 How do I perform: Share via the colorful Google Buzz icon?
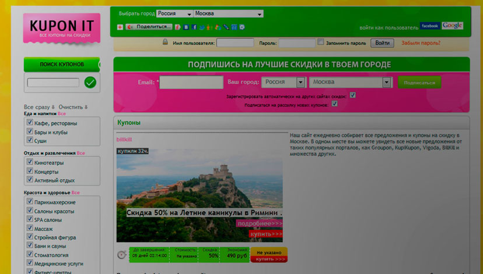[x=218, y=27]
